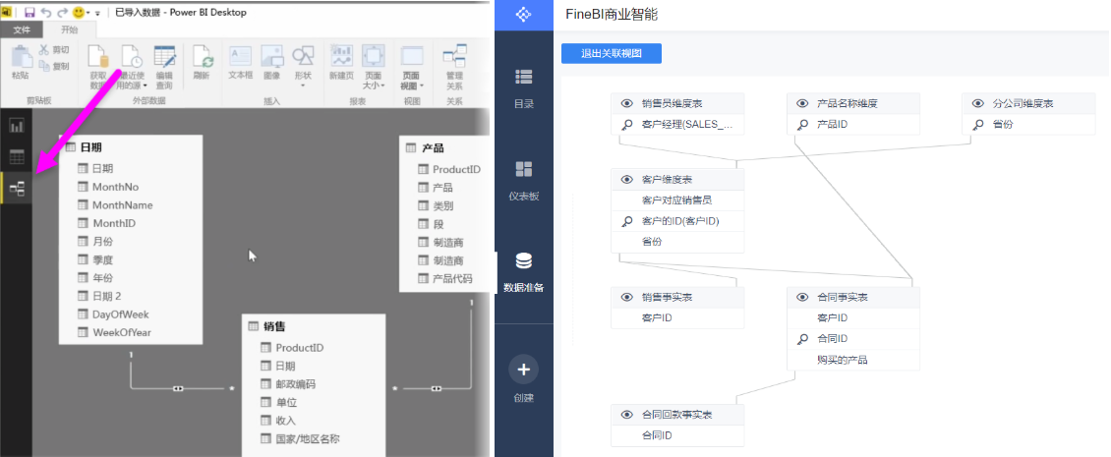Viewport: 1111px width, 457px height.
Task: Click the 粘贴 paste button
Action: (x=21, y=62)
